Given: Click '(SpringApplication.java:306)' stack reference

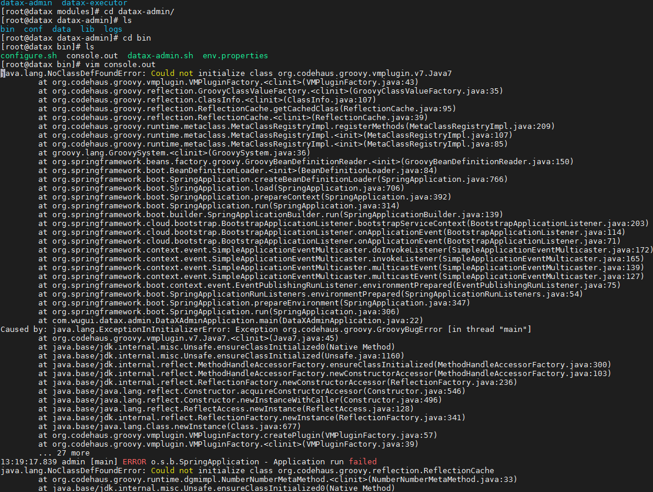Looking at the screenshot, I should click(334, 311).
